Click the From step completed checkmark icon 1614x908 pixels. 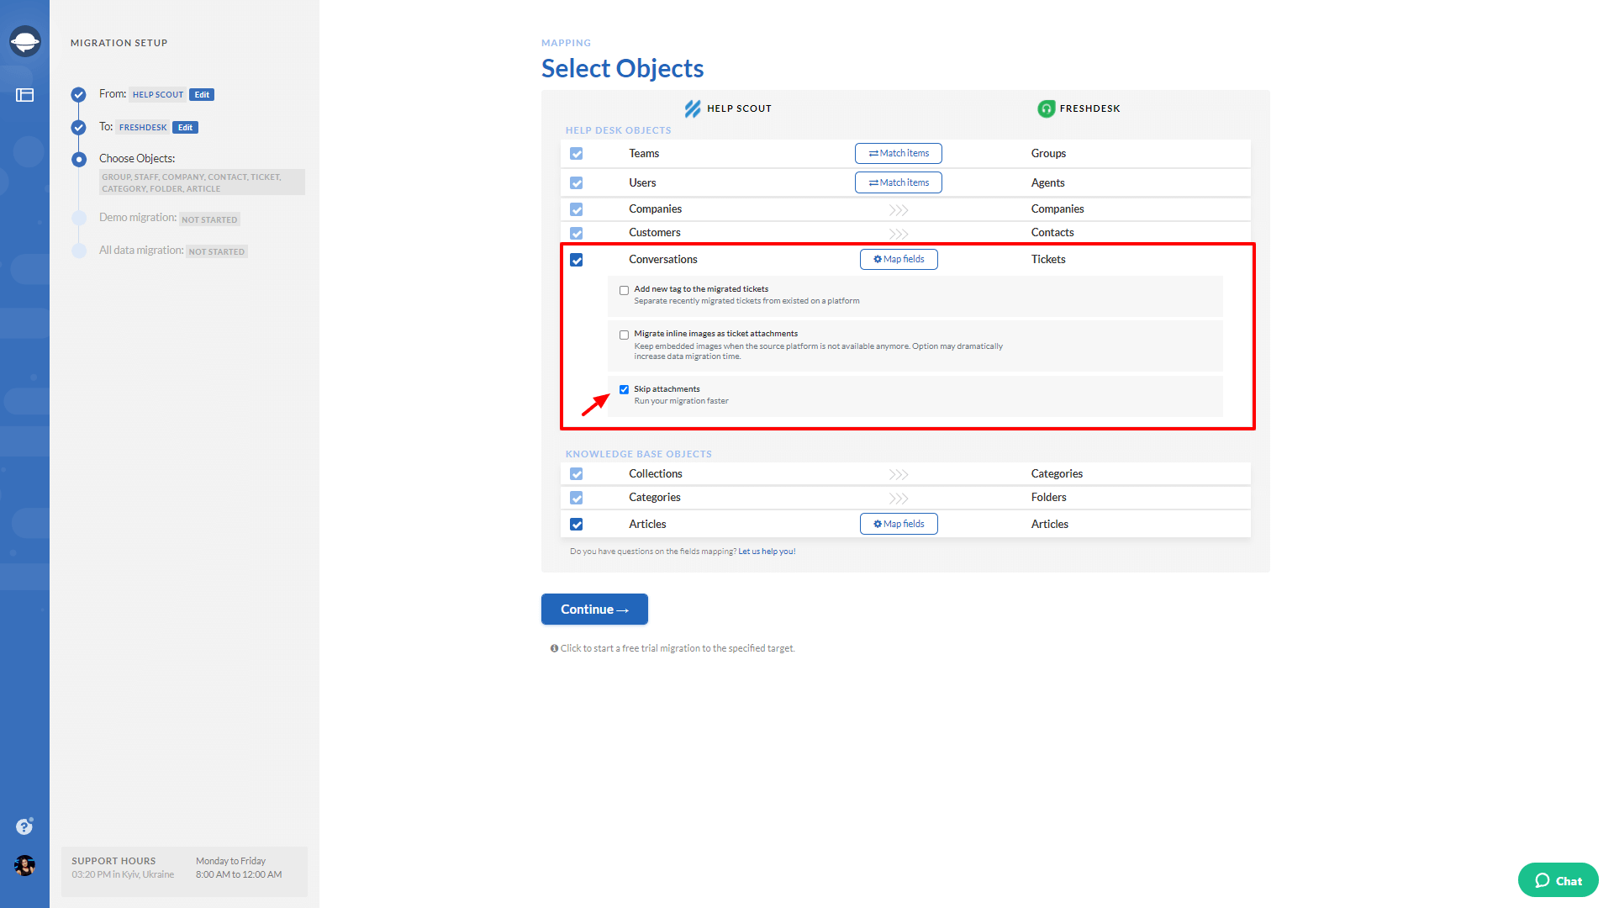tap(79, 94)
